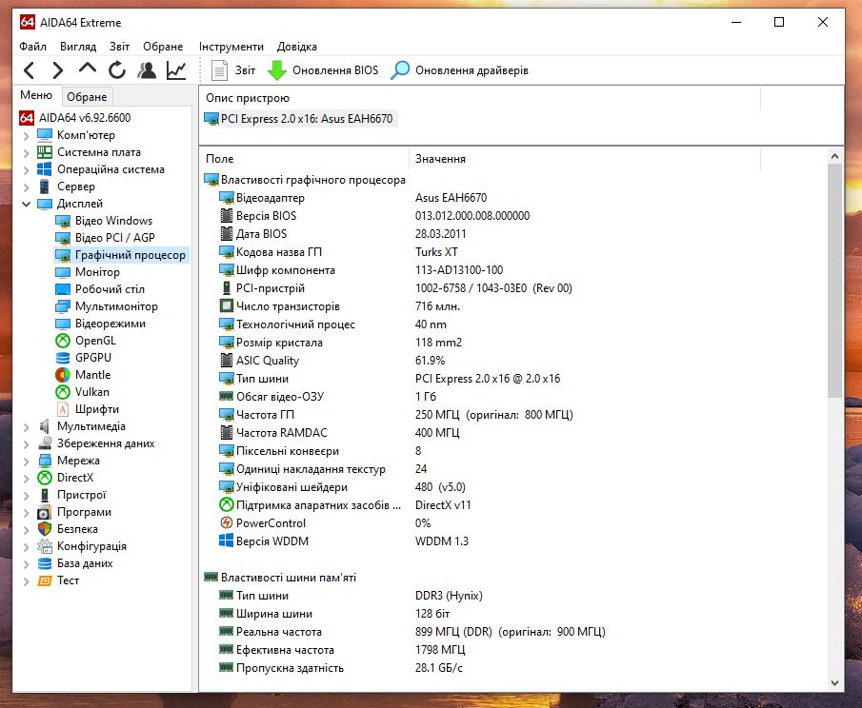Open the user icon in the toolbar
This screenshot has height=708, width=862.
coord(147,70)
